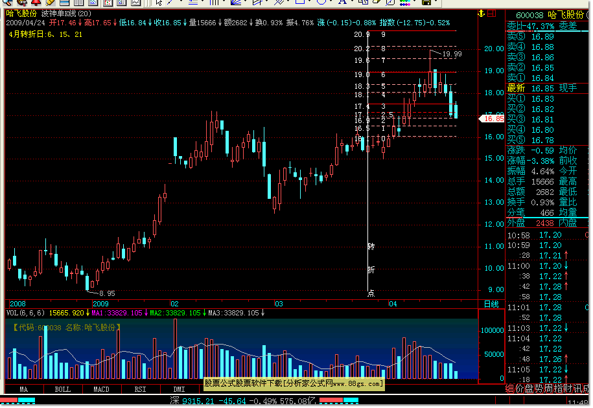
Task: Click the magnifier icon at the toolbar's left end
Action: pos(8,3)
